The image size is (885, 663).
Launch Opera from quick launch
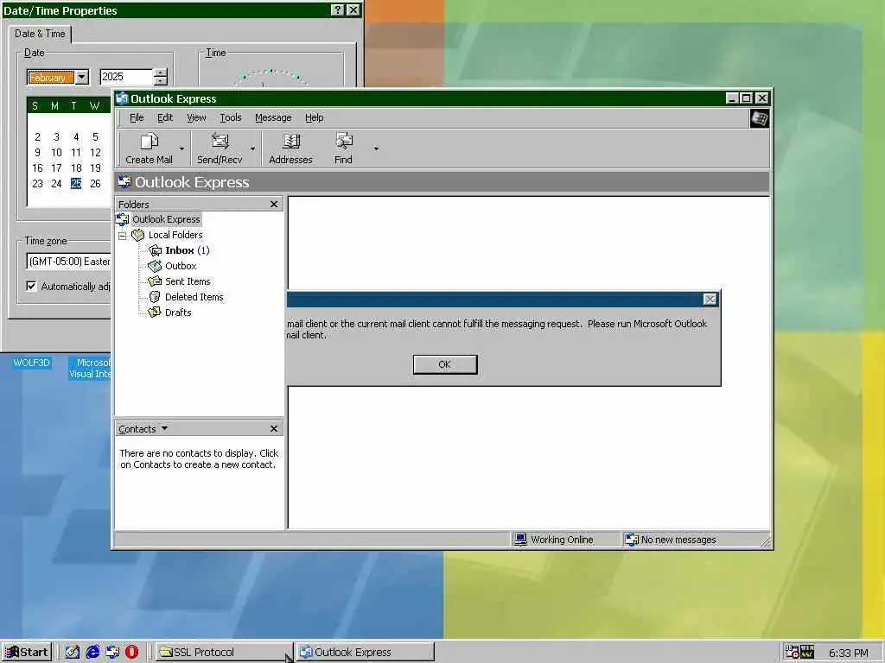coord(132,653)
